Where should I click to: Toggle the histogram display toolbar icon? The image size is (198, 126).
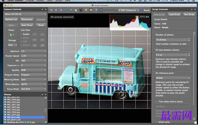point(91,10)
